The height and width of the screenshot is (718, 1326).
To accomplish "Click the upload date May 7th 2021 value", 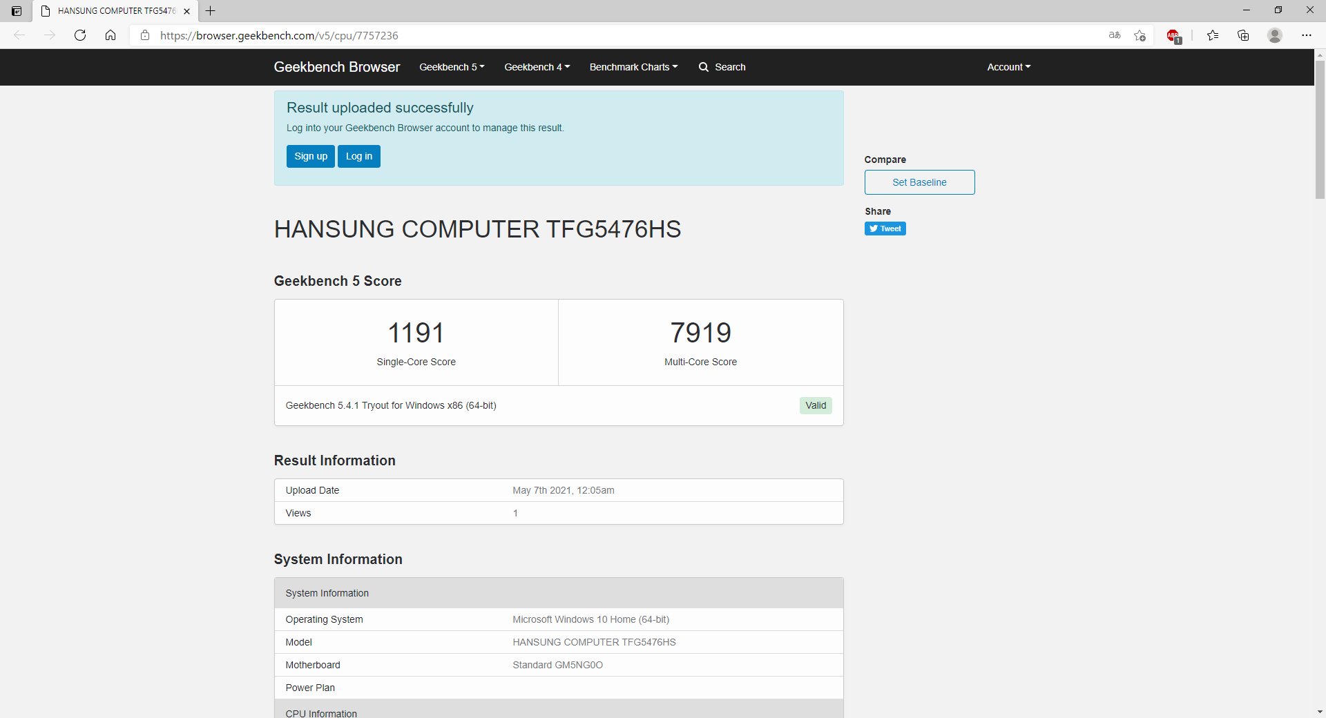I will click(564, 490).
